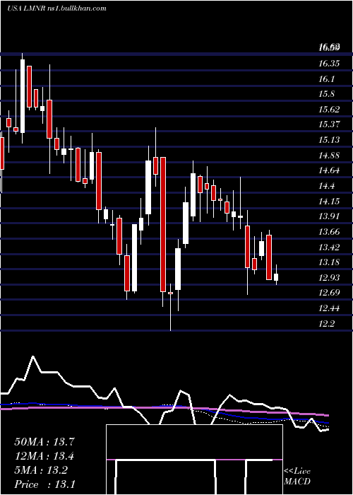Click the 13.91 price axis label
353x495 pixels.
pos(329,216)
